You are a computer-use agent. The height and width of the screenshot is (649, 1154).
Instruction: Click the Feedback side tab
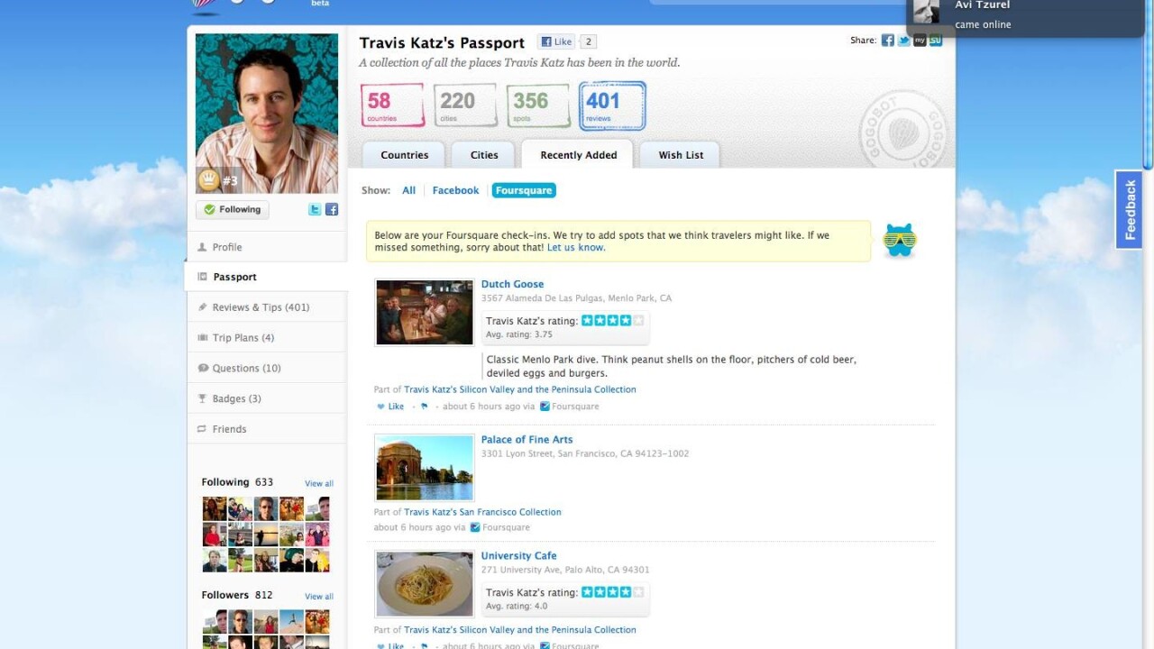(x=1130, y=209)
